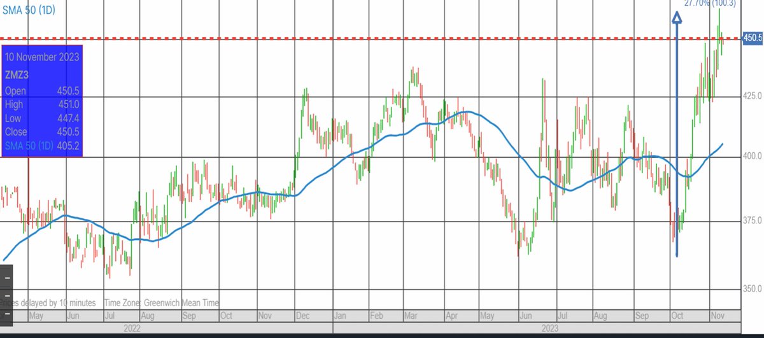The height and width of the screenshot is (338, 764).
Task: Click the minus button beside the month axis
Action: pyautogui.click(x=6, y=315)
